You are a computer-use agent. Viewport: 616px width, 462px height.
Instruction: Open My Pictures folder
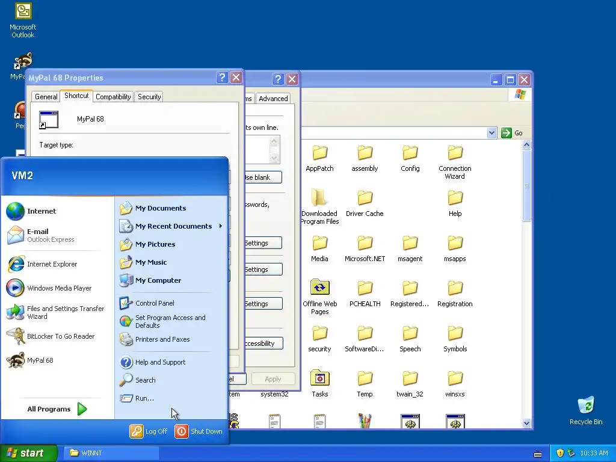click(x=147, y=244)
